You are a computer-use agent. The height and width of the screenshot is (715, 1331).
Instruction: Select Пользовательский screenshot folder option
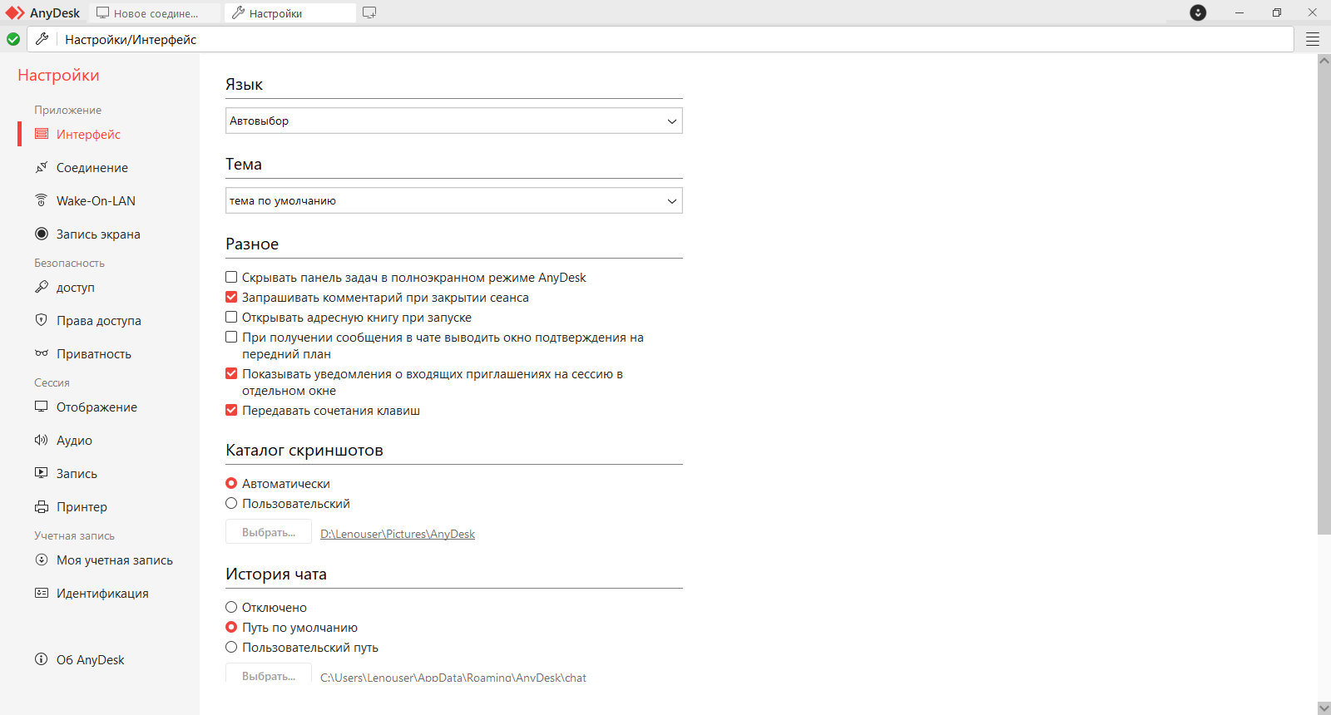coord(231,503)
